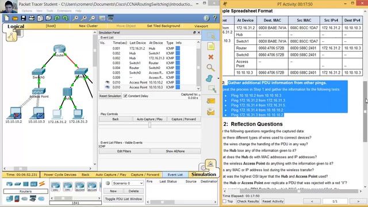Click the Router device in the topology
Image resolution: width=368 pixels, height=207 pixels.
(x=59, y=49)
